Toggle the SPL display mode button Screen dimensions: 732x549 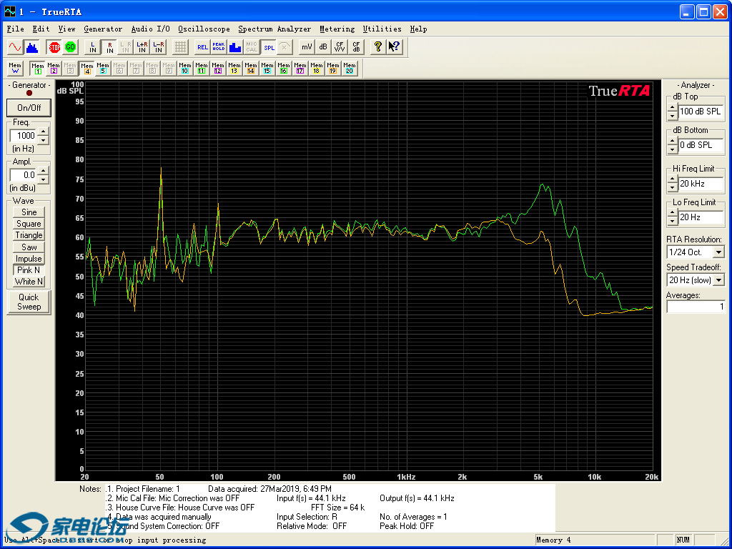tap(268, 47)
